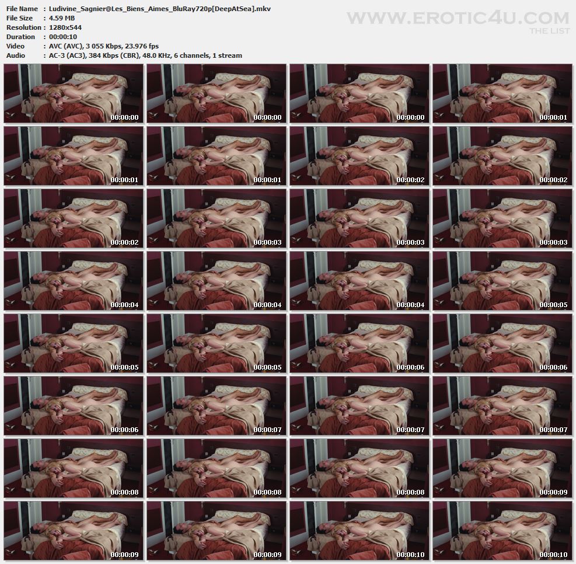Open the only 00:00:06 thumbnail in the sixth row
Viewport: 576px width, 564px height.
click(x=74, y=406)
